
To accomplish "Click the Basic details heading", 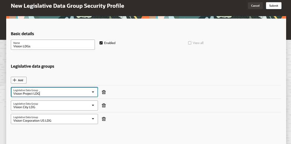I will pos(22,34).
